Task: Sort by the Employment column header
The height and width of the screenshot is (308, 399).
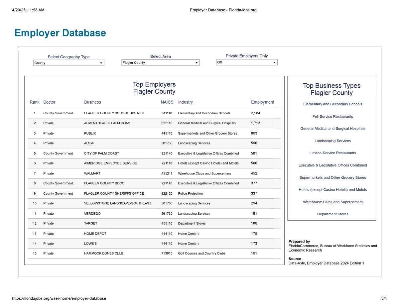Action: pos(262,102)
